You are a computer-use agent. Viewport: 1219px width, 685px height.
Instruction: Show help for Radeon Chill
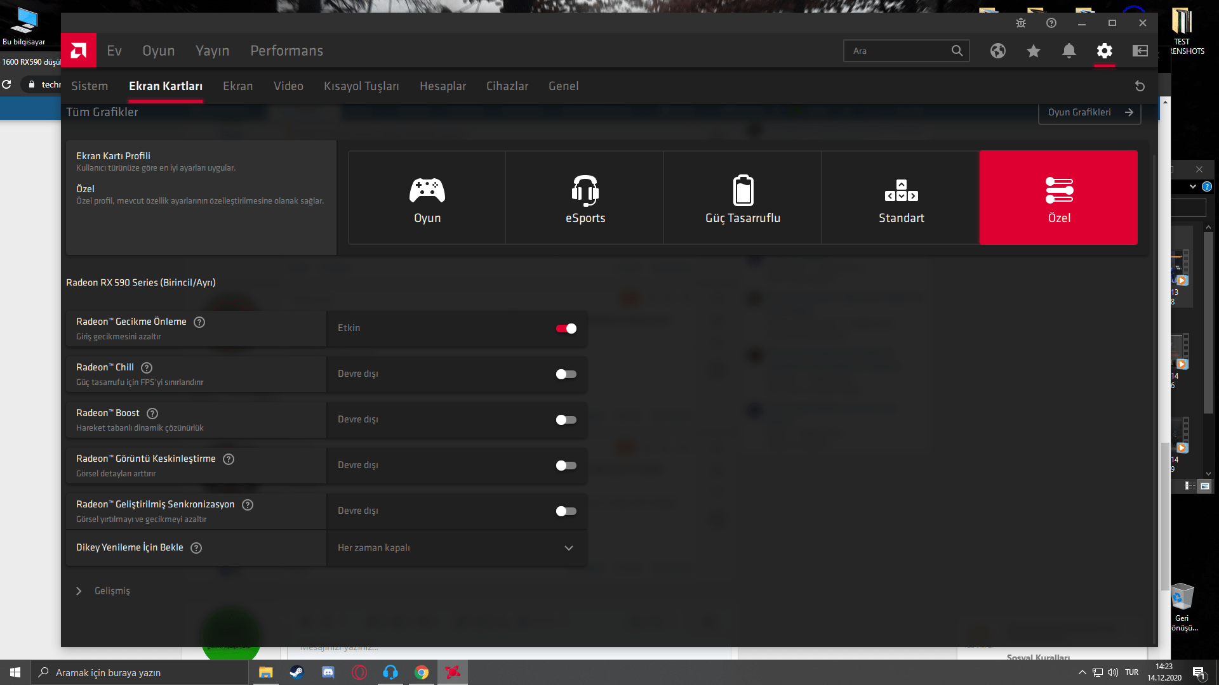147,368
